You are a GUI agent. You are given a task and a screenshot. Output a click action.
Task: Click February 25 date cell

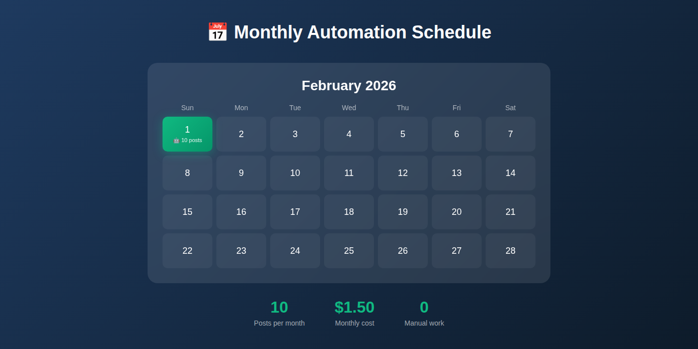tap(349, 251)
